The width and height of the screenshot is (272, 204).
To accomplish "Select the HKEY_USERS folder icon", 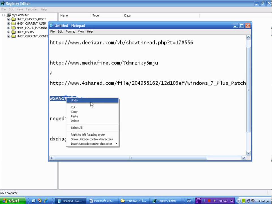I will pyautogui.click(x=13, y=32).
